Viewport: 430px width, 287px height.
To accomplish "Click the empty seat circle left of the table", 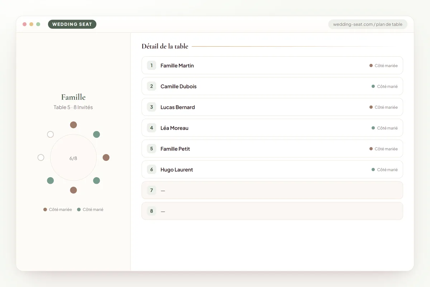I will [x=41, y=157].
